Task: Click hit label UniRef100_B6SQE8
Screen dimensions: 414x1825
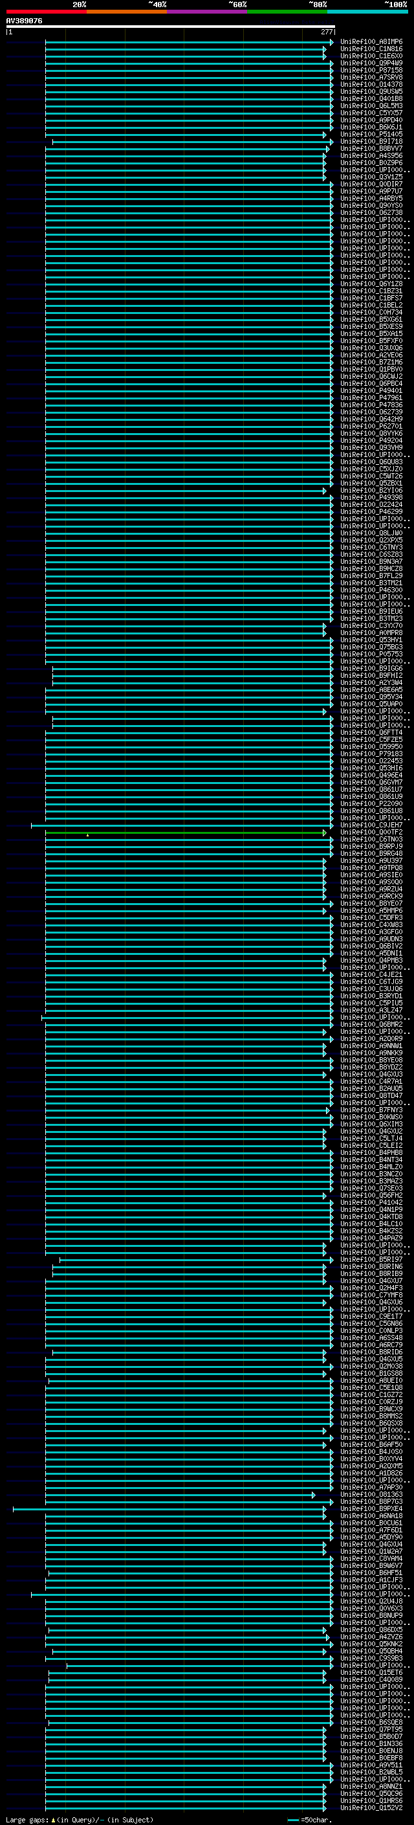Action: point(371,1722)
